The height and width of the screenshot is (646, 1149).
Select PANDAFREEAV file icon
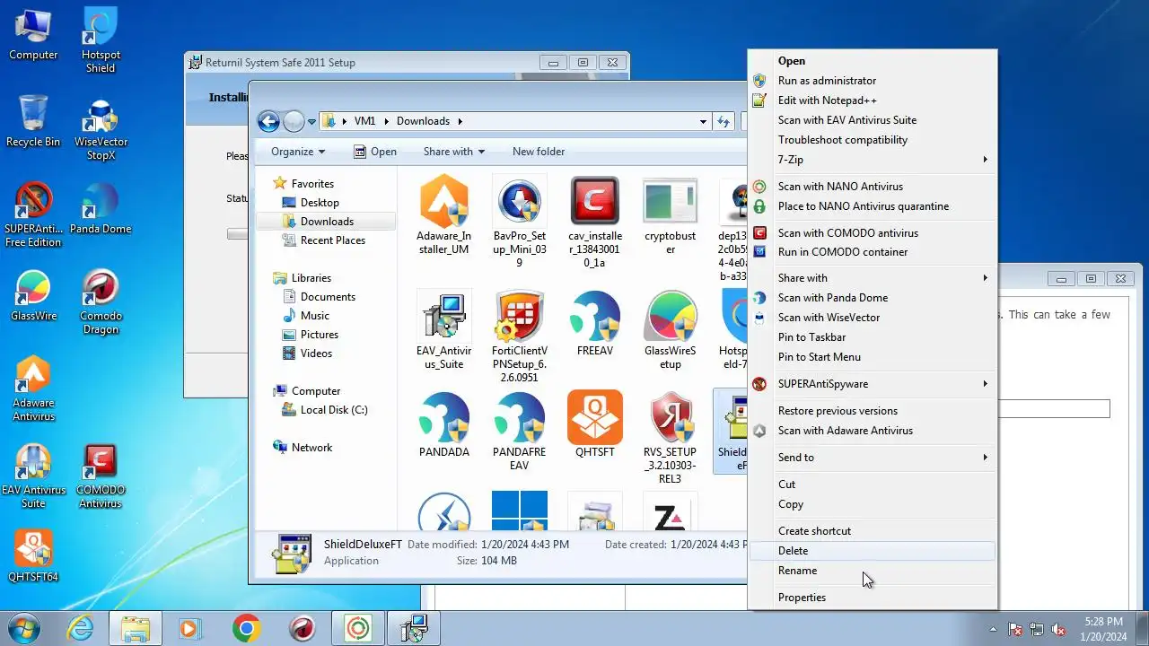[x=520, y=432]
